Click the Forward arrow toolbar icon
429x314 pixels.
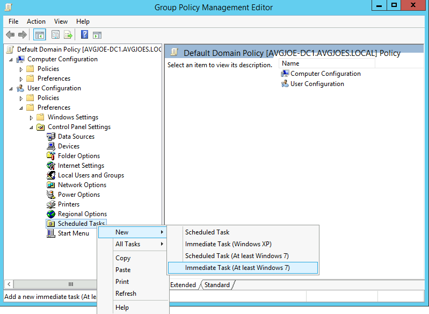pyautogui.click(x=22, y=35)
